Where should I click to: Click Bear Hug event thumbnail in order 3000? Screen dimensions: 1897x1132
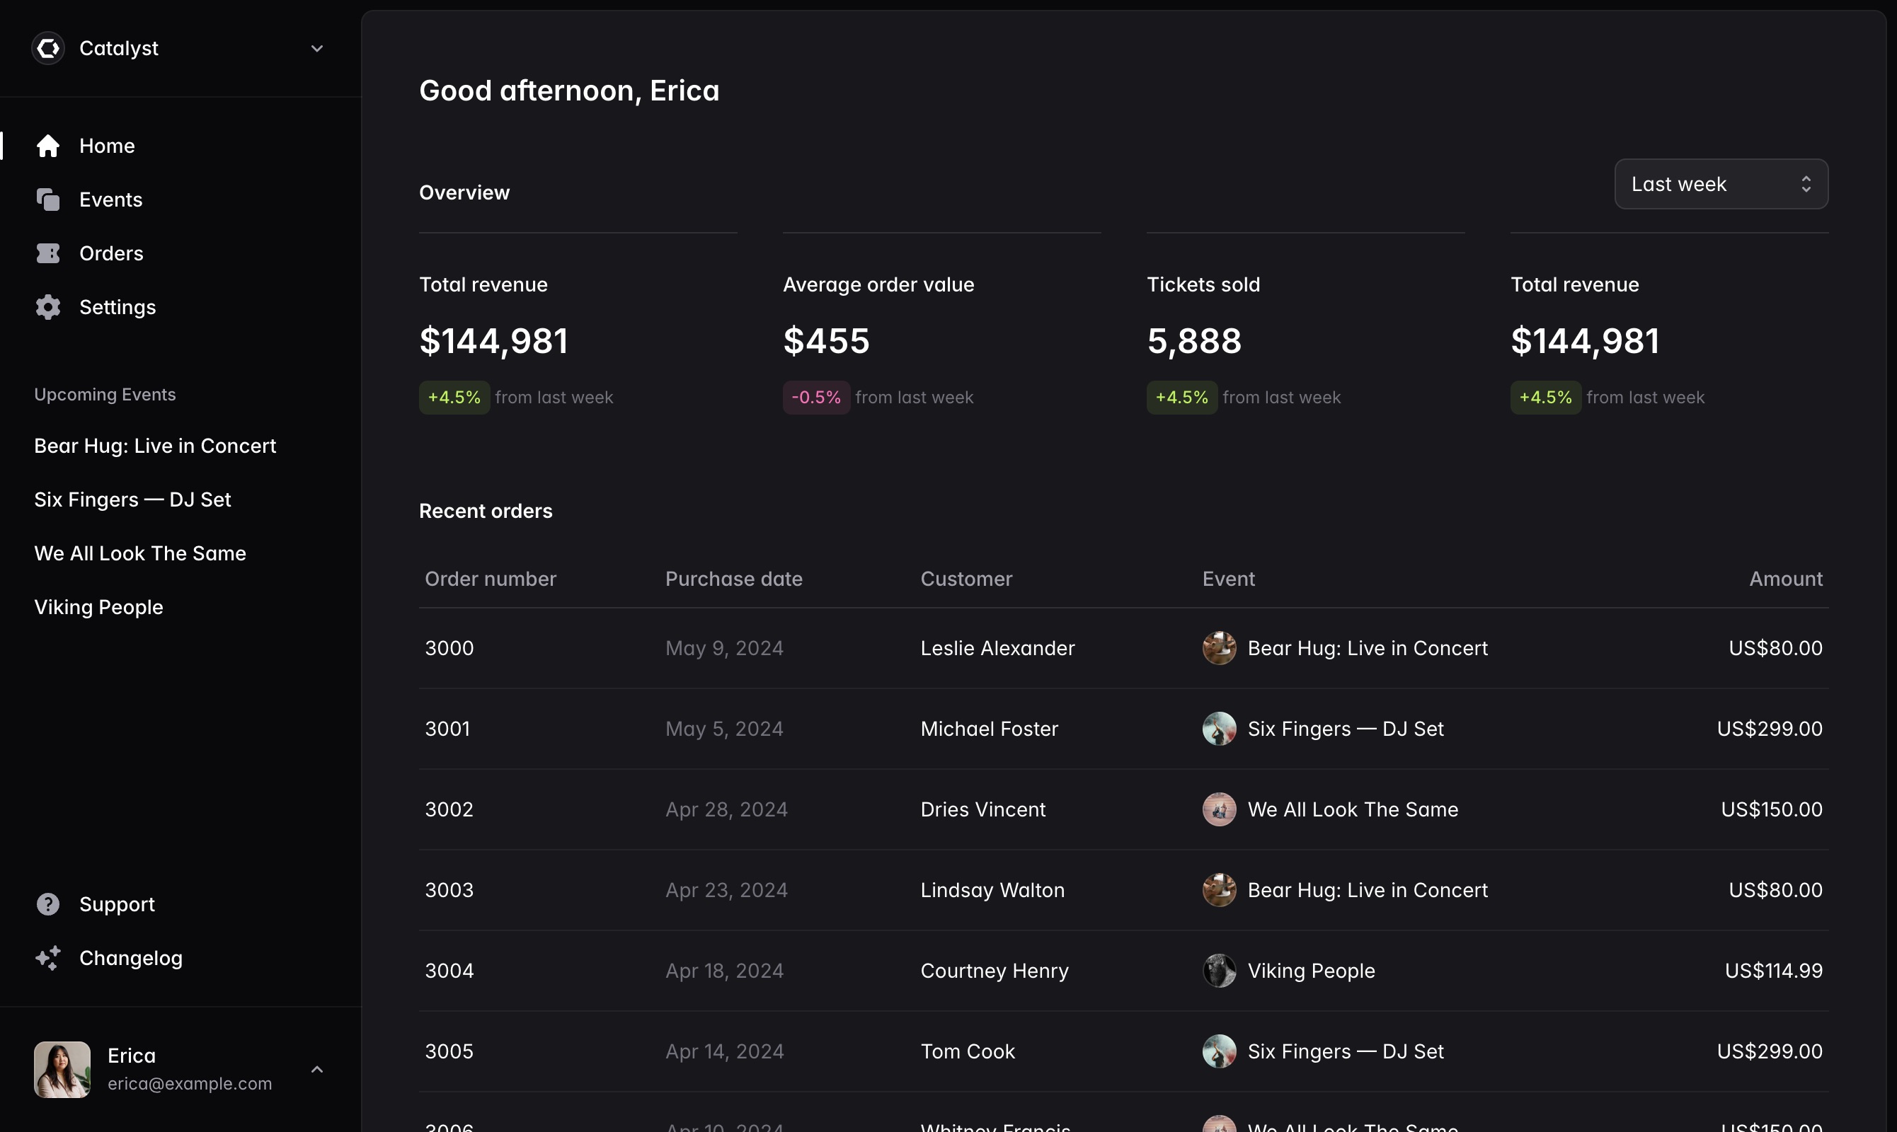coord(1219,648)
